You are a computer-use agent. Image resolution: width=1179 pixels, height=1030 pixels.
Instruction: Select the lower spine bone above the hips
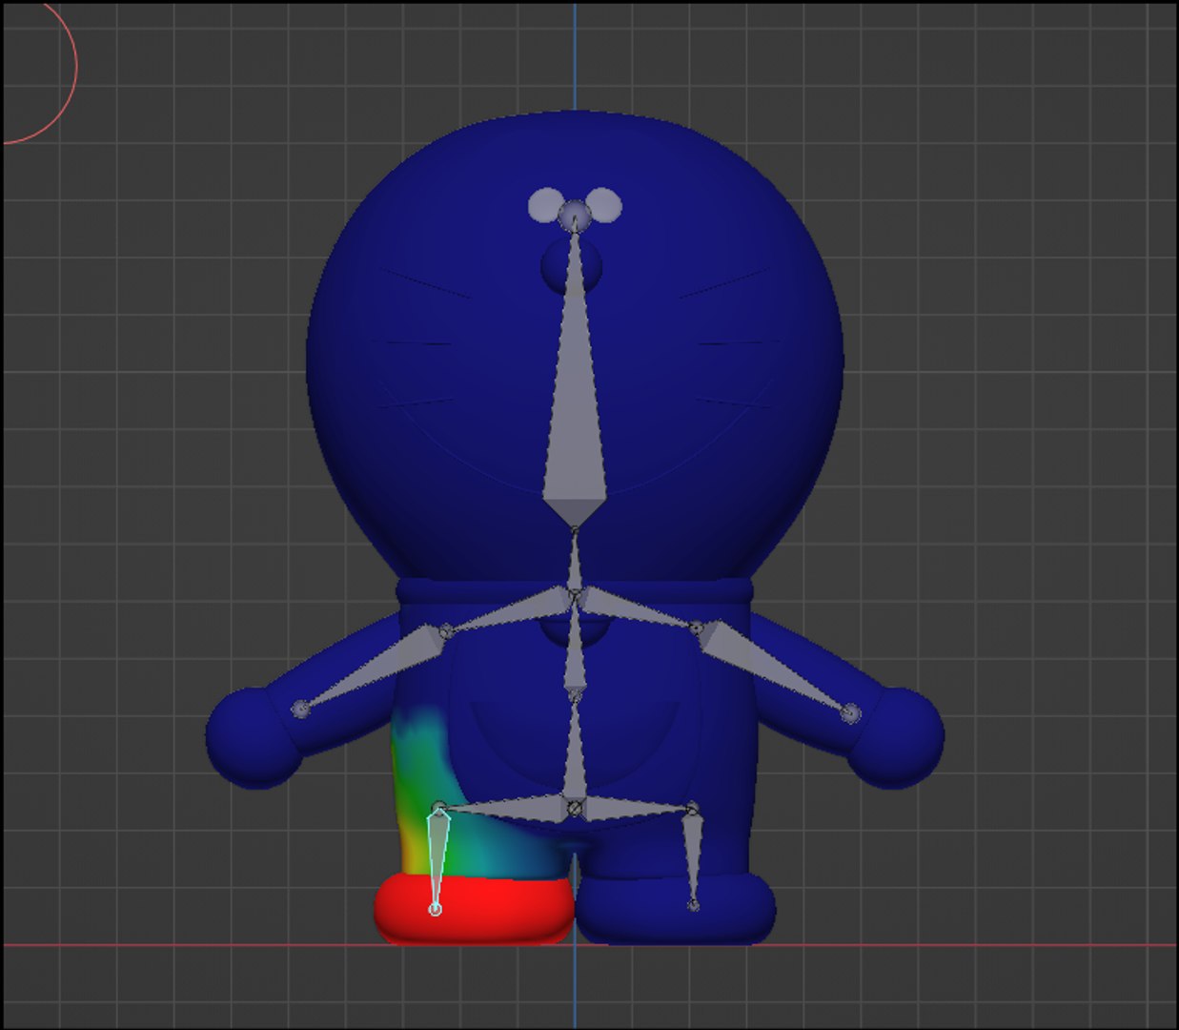[575, 752]
